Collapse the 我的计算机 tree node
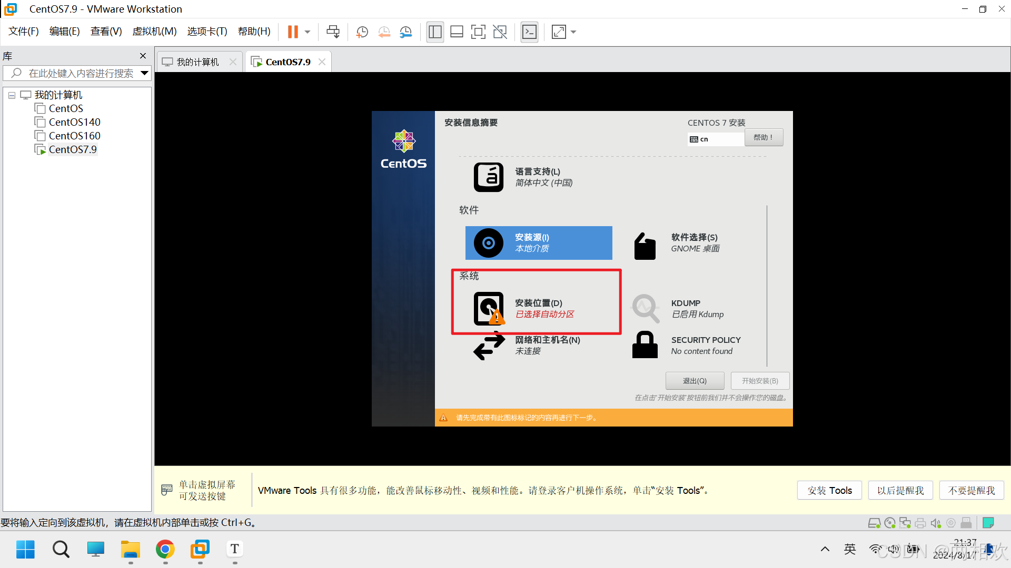 (x=12, y=95)
